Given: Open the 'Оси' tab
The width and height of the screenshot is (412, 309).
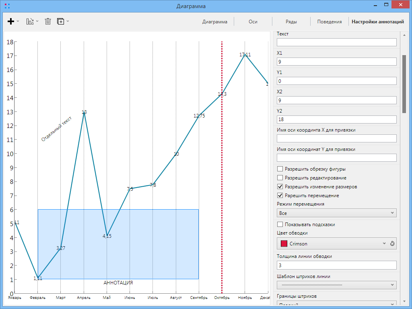Looking at the screenshot, I should (x=253, y=22).
